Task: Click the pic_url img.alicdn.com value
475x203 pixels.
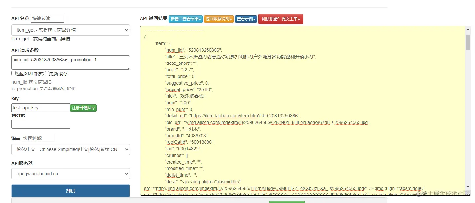Action: coord(278,122)
